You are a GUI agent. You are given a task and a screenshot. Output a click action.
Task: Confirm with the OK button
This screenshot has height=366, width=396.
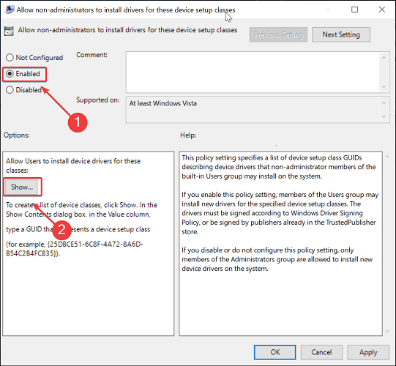tap(275, 352)
